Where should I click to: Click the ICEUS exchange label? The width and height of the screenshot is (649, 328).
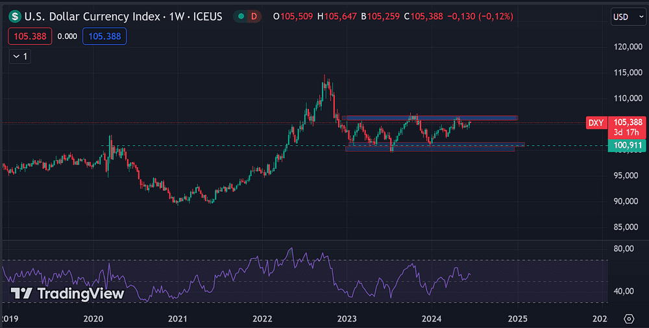tap(207, 17)
